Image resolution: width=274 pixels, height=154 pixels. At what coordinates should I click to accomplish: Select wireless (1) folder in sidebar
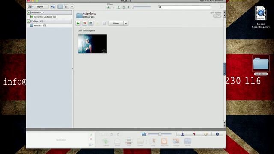(40, 25)
